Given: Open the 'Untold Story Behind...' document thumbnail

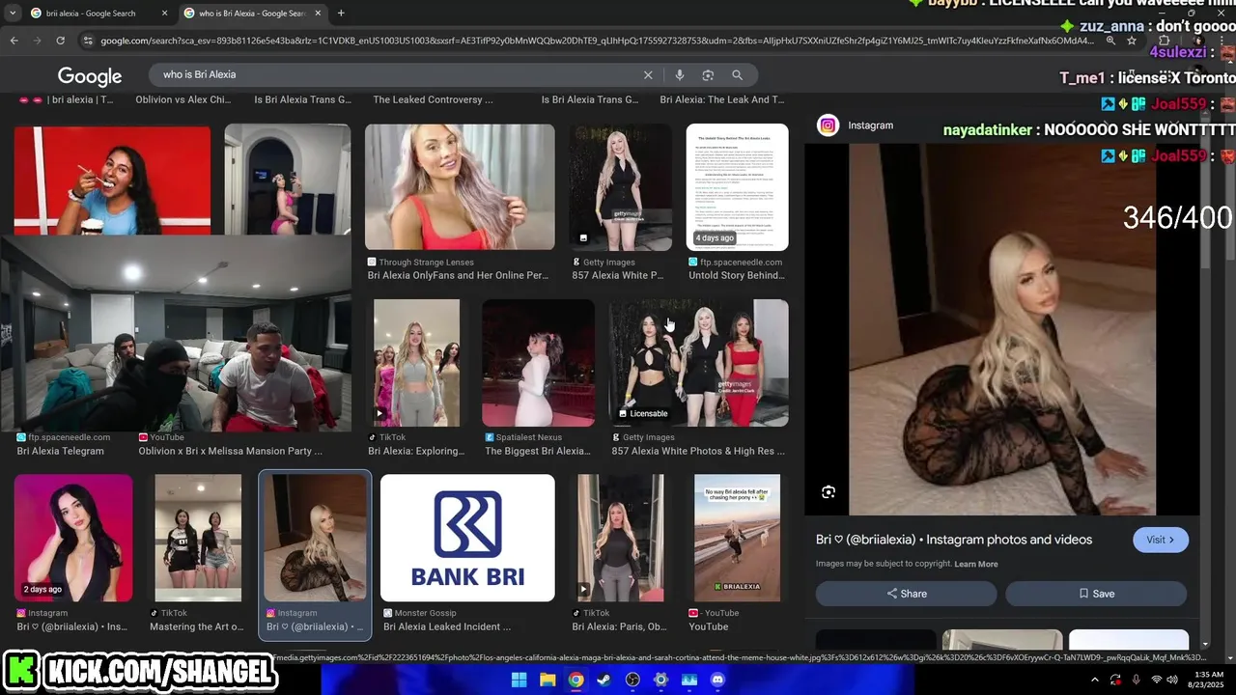Looking at the screenshot, I should click(737, 186).
